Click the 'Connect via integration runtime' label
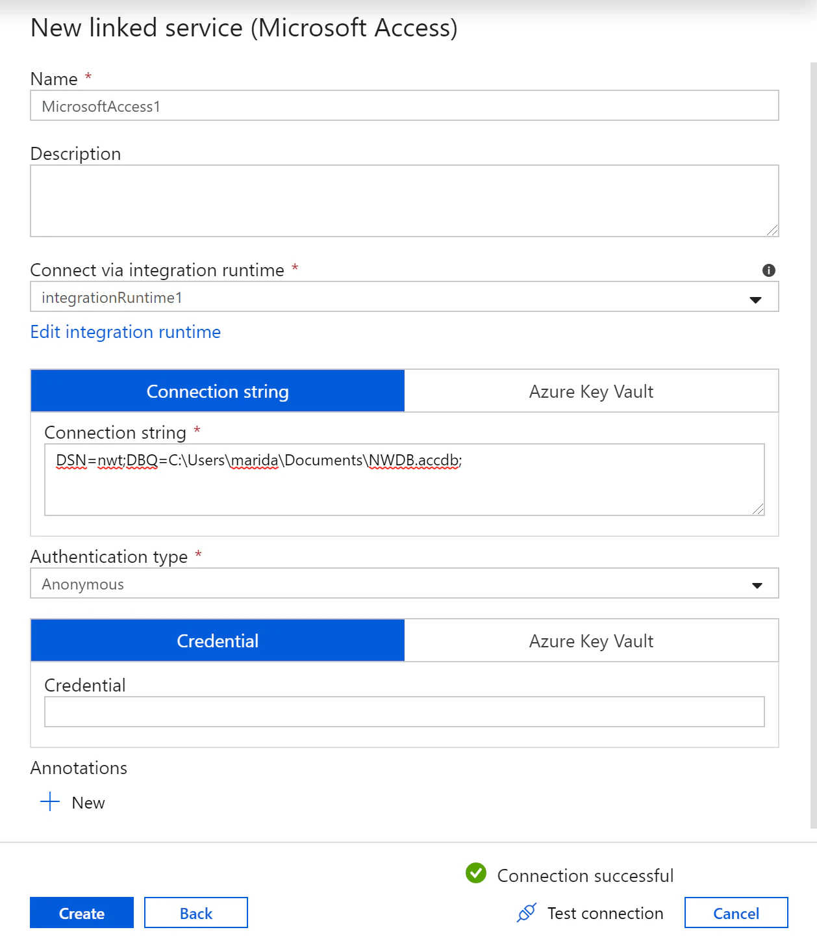 click(x=157, y=270)
